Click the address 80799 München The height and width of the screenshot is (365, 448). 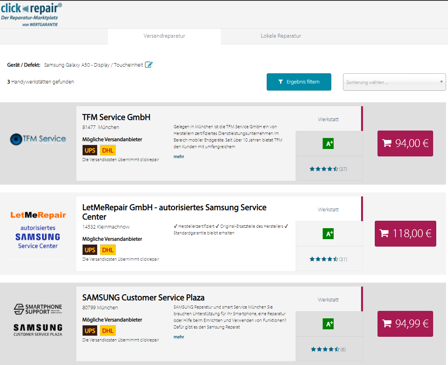pyautogui.click(x=100, y=308)
